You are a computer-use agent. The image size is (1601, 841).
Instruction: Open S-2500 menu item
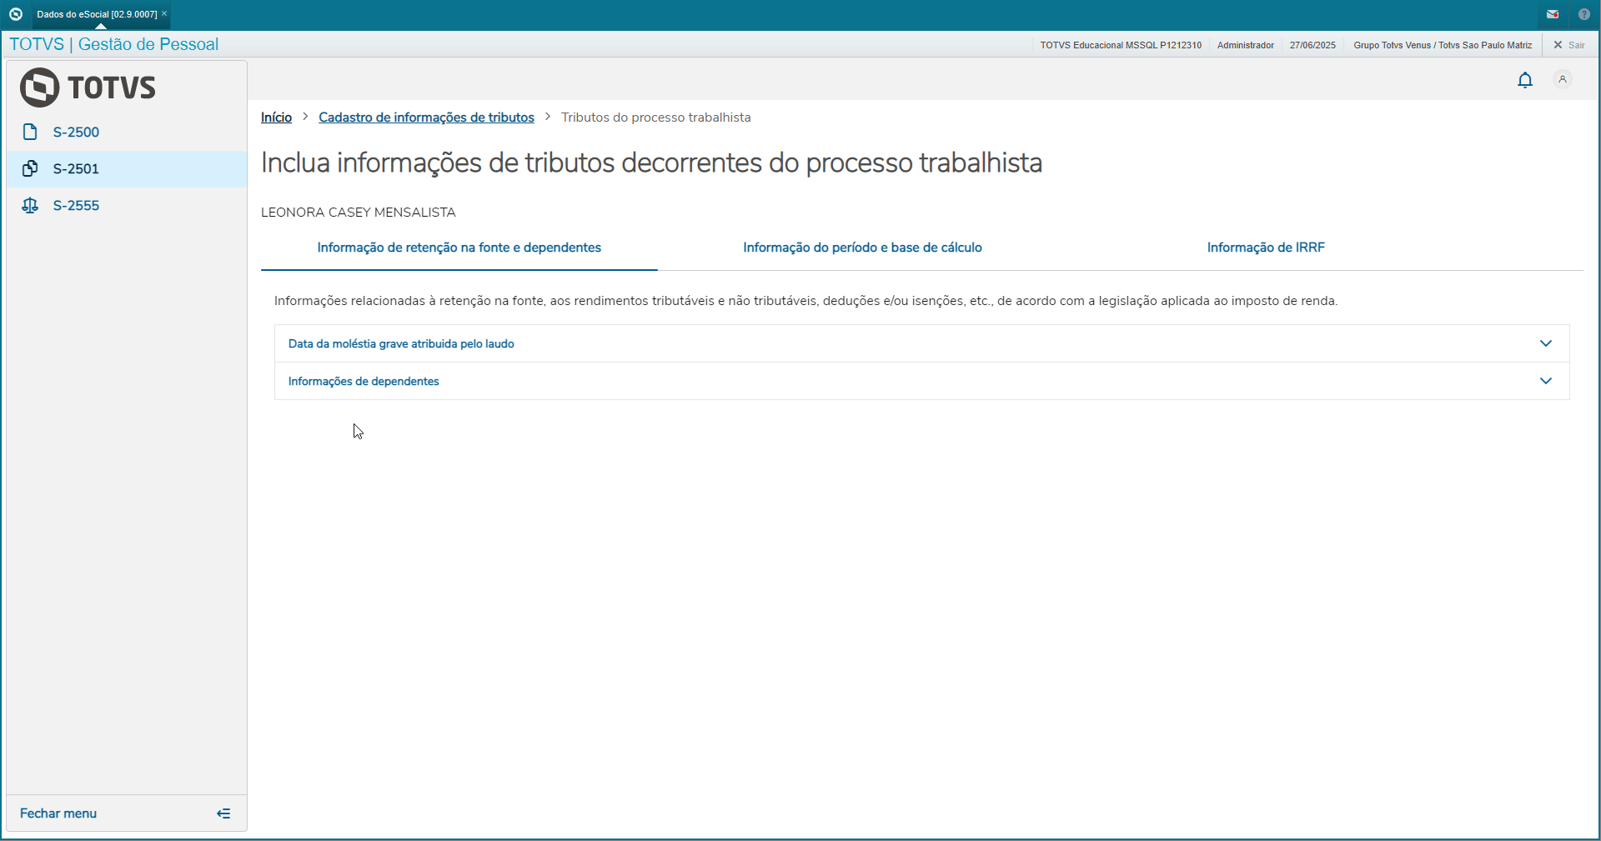pos(127,132)
